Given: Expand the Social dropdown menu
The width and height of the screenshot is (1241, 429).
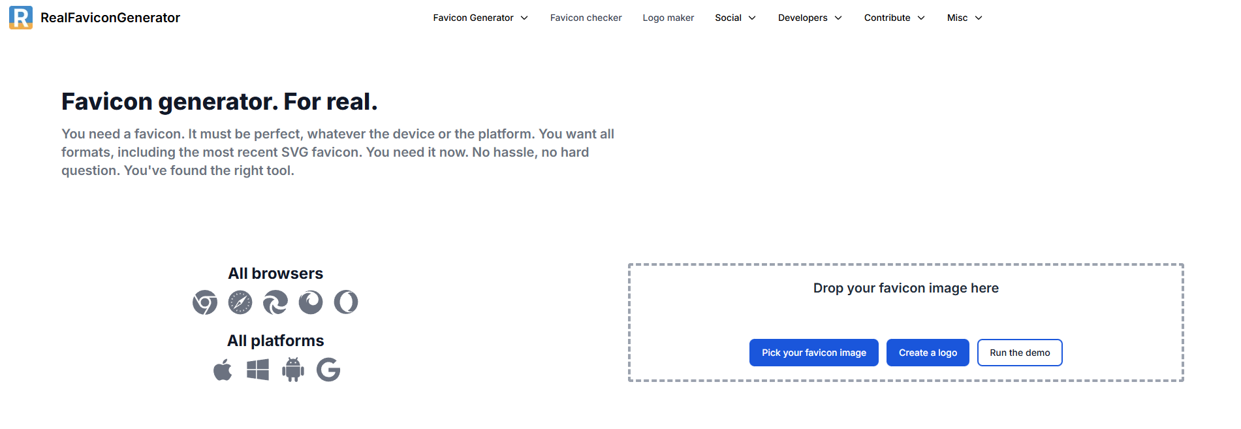Looking at the screenshot, I should [735, 18].
